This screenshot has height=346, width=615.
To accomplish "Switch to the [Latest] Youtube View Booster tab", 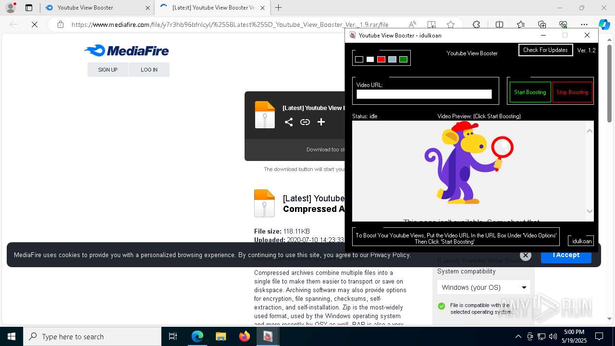I will pyautogui.click(x=211, y=8).
